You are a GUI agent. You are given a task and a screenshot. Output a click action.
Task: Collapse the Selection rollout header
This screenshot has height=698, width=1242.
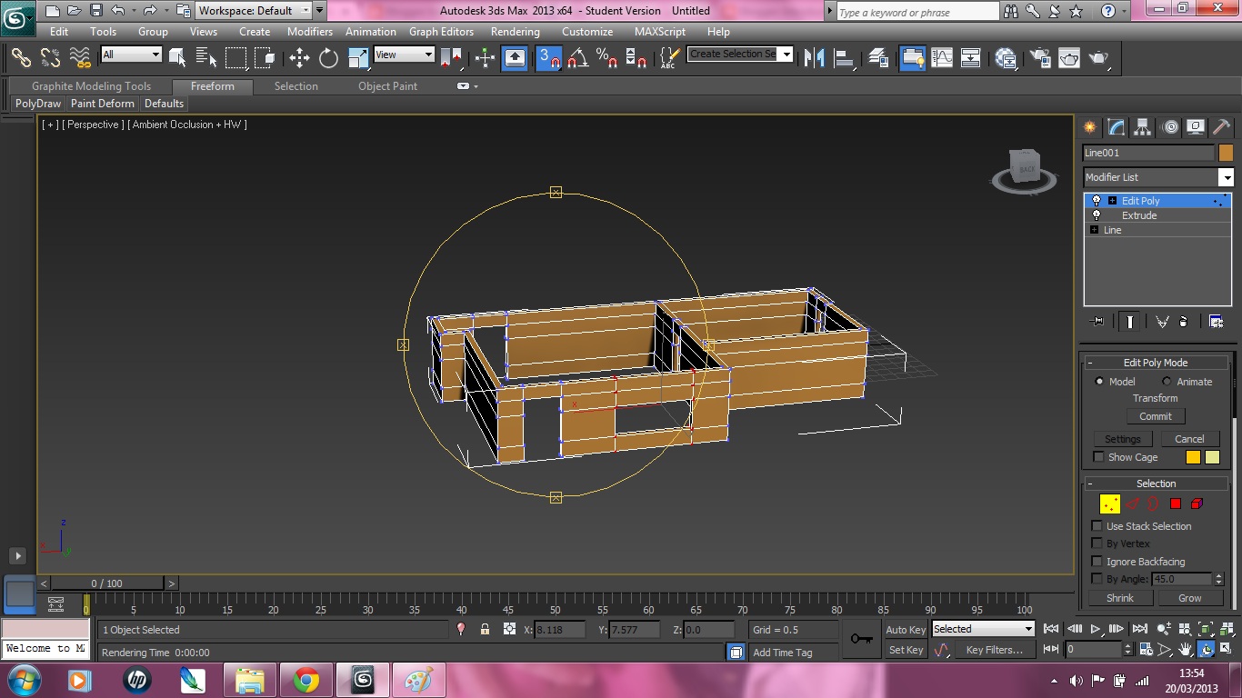click(1155, 482)
